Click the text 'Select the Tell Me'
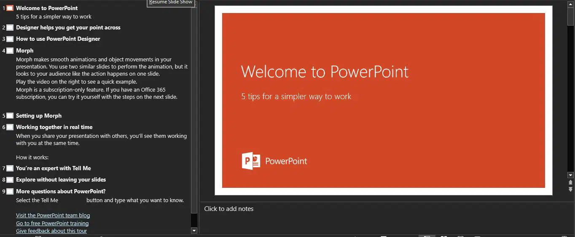 (x=37, y=200)
